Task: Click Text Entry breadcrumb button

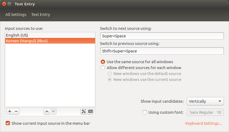Action: click(40, 14)
